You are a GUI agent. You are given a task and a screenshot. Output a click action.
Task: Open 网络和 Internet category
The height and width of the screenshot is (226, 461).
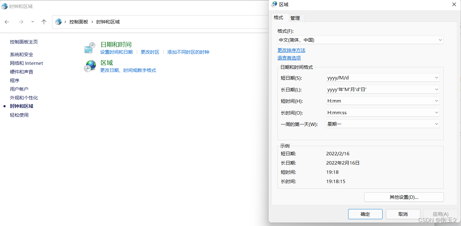click(x=26, y=63)
